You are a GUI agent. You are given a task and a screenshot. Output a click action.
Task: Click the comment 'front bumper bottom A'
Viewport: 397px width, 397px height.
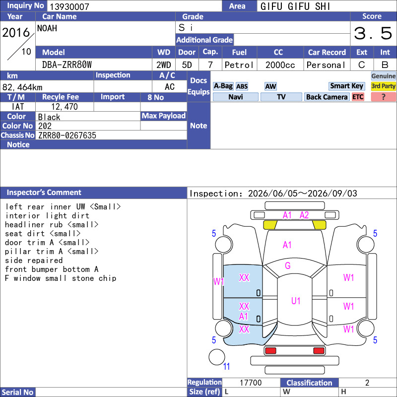click(x=52, y=269)
